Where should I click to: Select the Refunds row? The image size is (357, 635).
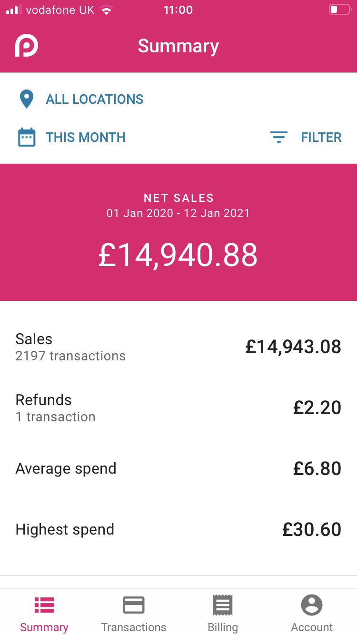click(x=178, y=408)
